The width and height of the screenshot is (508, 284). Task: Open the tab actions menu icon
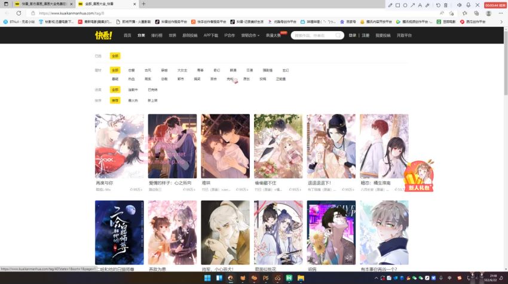6,4
